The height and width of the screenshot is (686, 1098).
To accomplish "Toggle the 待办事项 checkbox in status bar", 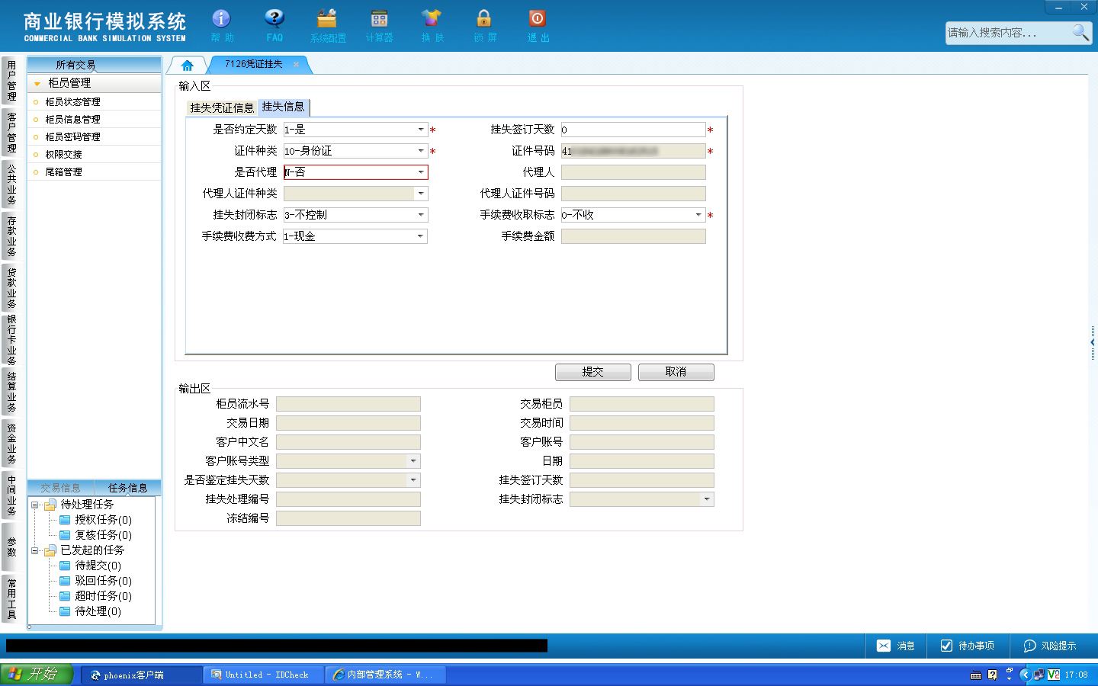I will point(946,646).
